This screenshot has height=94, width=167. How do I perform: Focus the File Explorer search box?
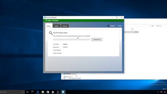tap(161, 26)
